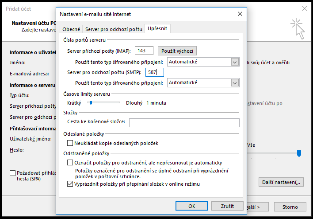Image resolution: width=313 pixels, height=219 pixels.
Task: Close the Přidat účet window
Action: [x=305, y=8]
